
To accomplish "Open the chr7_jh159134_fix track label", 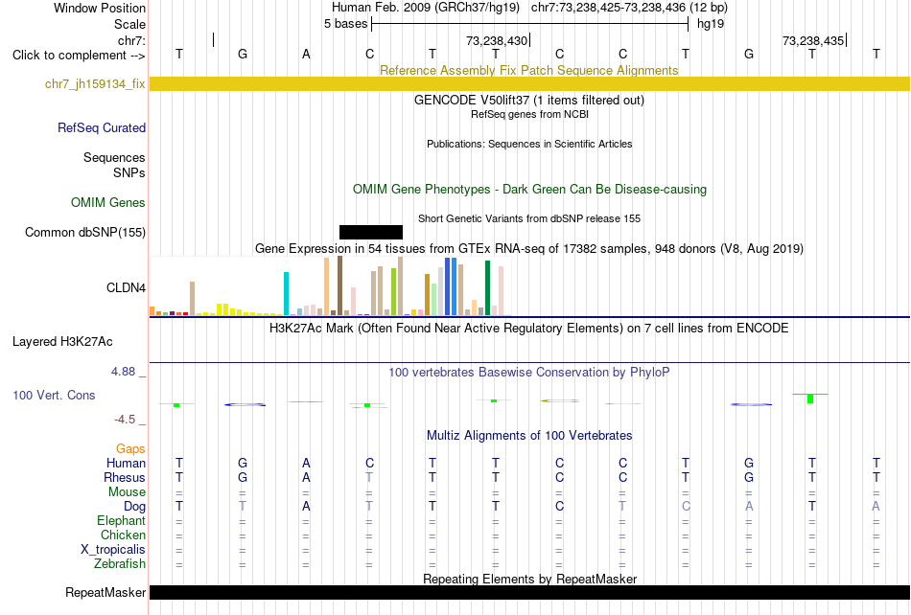I will coord(95,84).
